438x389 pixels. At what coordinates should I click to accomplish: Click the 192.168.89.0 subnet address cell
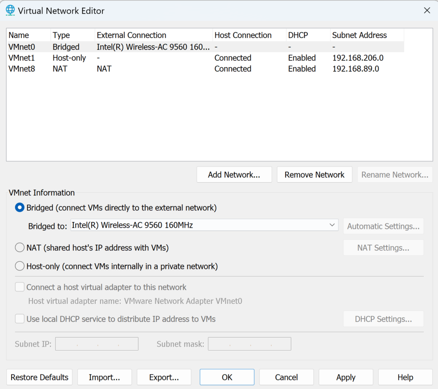355,69
